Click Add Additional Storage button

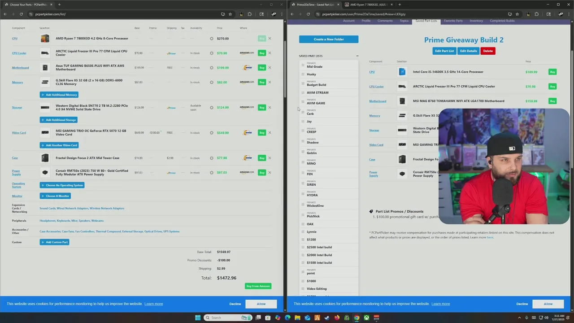pyautogui.click(x=59, y=120)
